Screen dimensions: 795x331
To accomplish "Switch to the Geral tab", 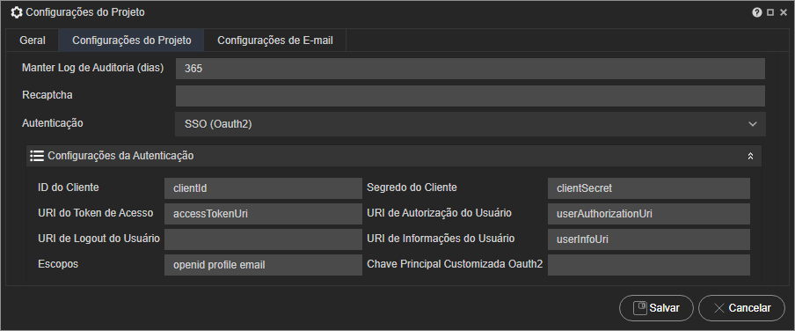I will tap(33, 40).
